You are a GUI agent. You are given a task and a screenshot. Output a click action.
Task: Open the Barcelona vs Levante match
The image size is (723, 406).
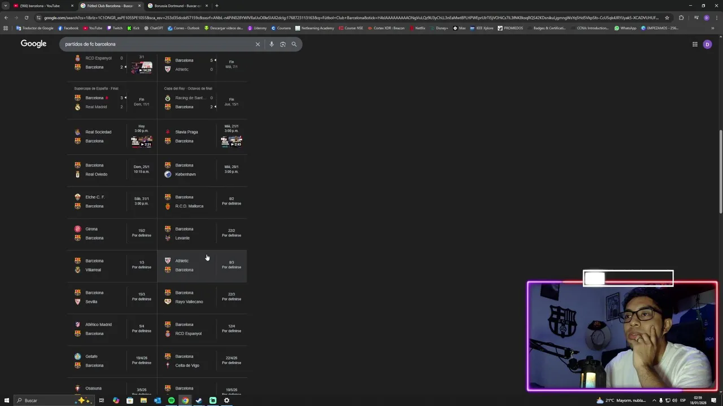click(202, 233)
